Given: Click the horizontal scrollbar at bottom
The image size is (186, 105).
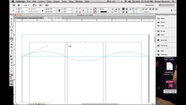Looking at the screenshot, I should (100, 104).
